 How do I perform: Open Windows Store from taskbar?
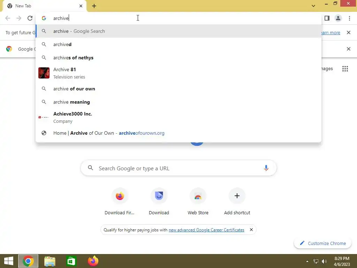click(71, 261)
